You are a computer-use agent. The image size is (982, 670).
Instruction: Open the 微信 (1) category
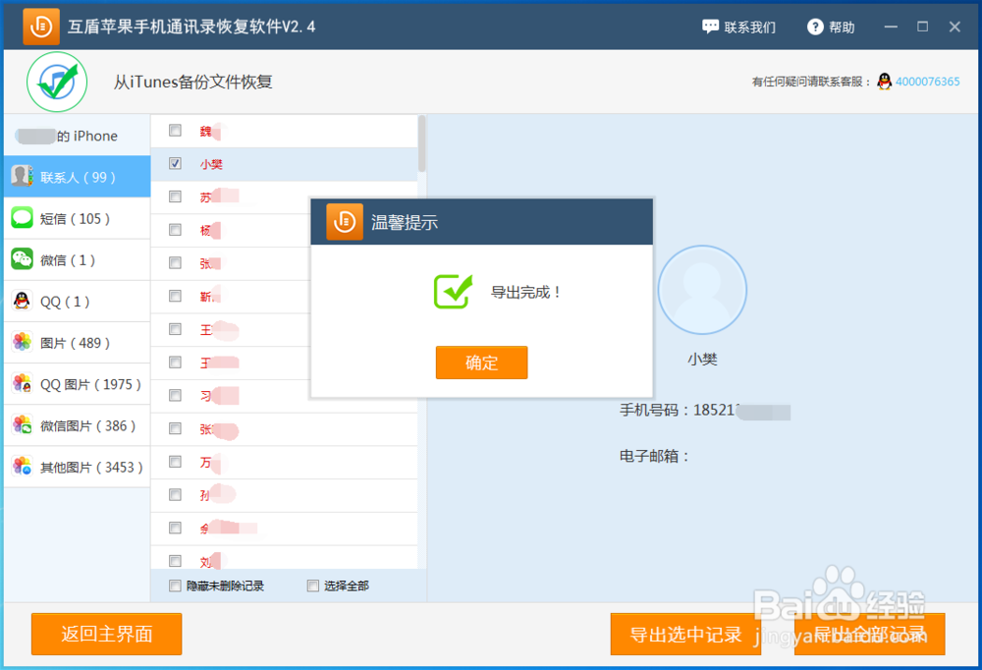coord(77,259)
